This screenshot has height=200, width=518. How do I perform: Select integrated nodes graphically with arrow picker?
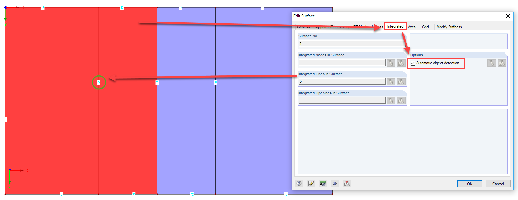point(390,62)
